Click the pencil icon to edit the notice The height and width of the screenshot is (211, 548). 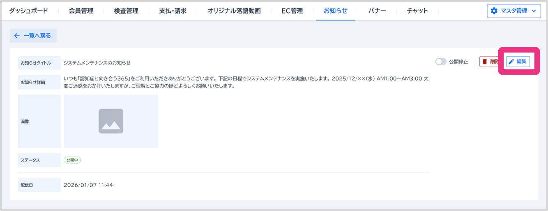[x=511, y=62]
